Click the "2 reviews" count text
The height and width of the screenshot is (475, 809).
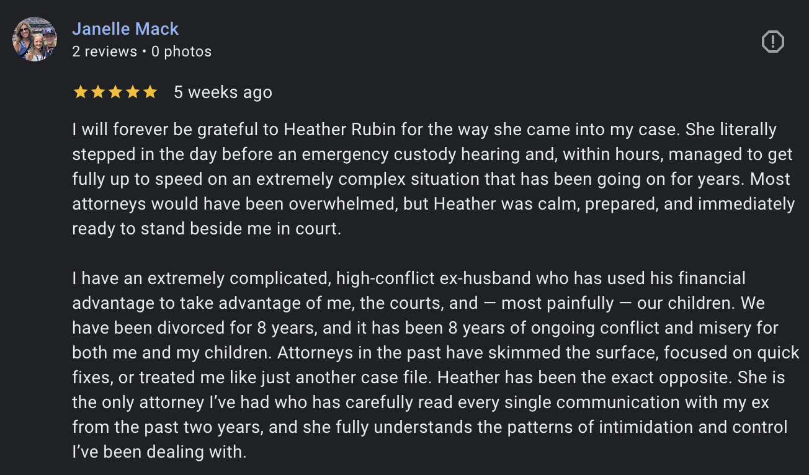[x=104, y=51]
